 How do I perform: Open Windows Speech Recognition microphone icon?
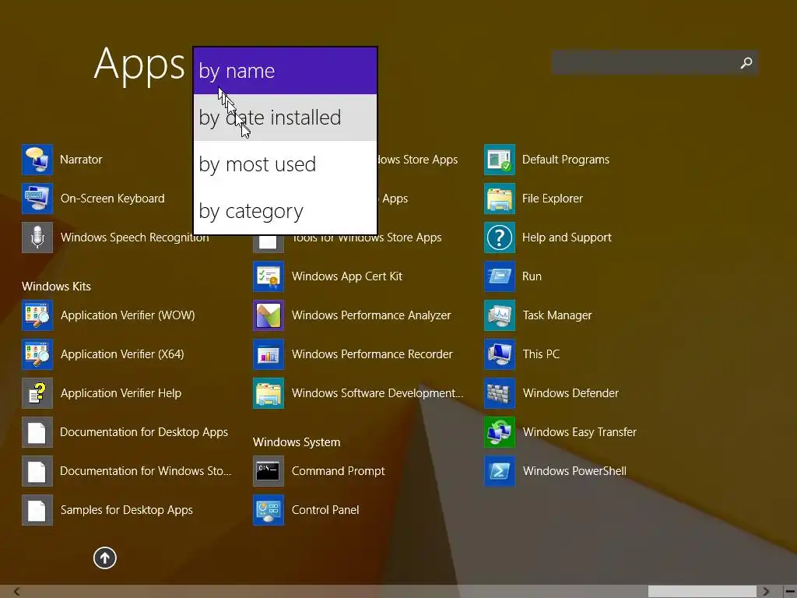point(37,237)
